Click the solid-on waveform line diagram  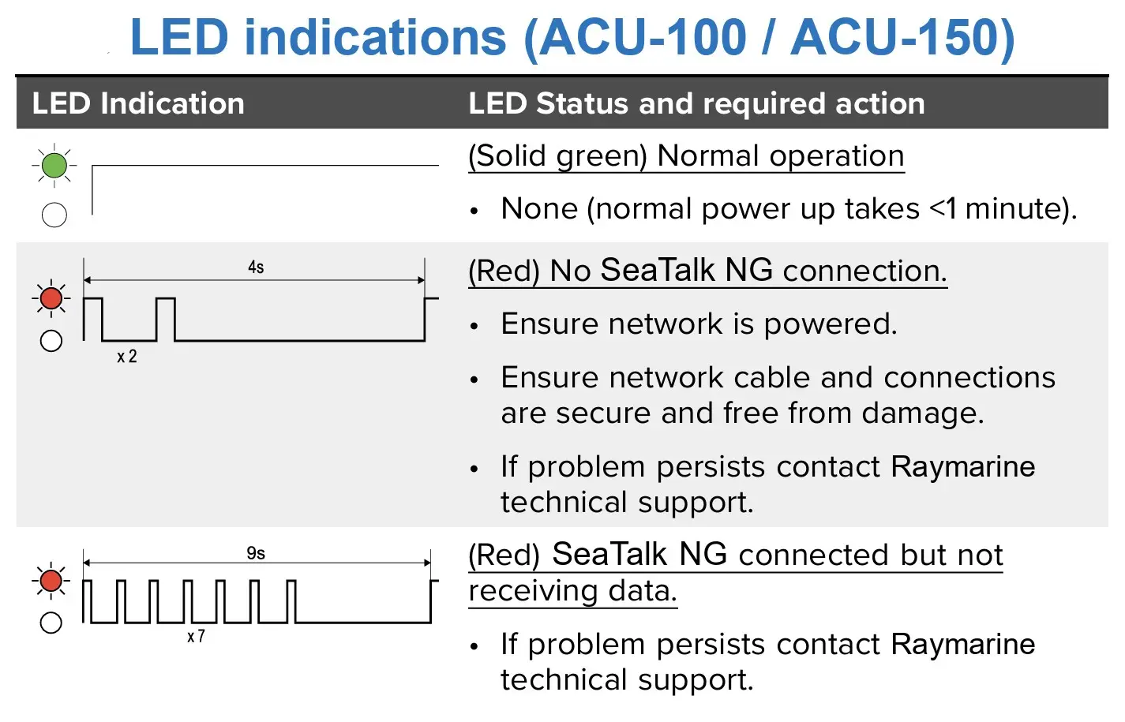pyautogui.click(x=265, y=189)
